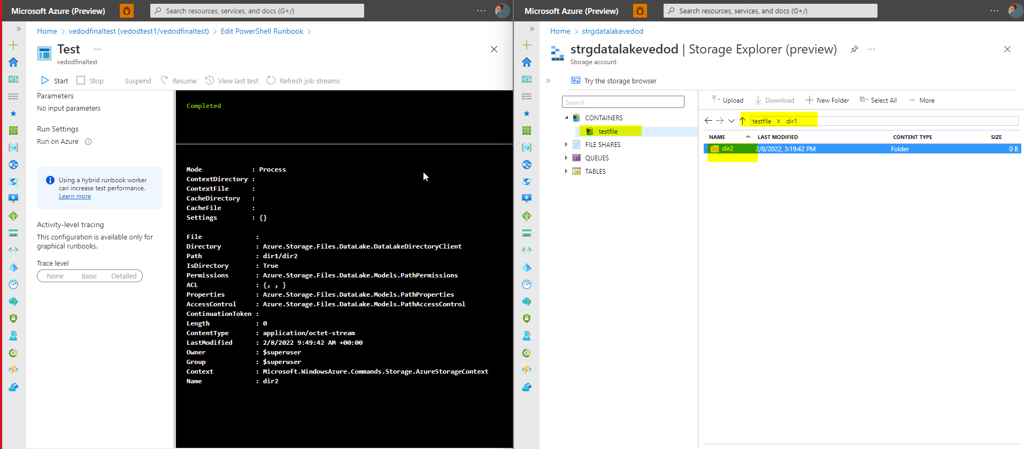Click the lightning bolt Function App icon in left sidebar

pyautogui.click(x=13, y=370)
